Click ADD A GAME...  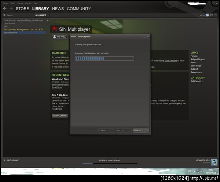tap(13, 160)
